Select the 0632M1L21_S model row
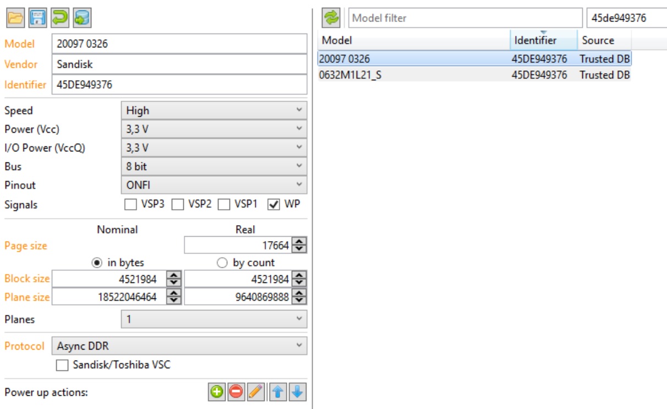The image size is (667, 409). pos(474,74)
